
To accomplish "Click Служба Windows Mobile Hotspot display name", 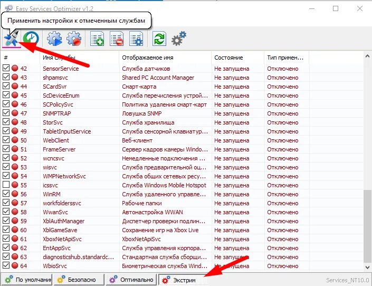I will click(164, 185).
